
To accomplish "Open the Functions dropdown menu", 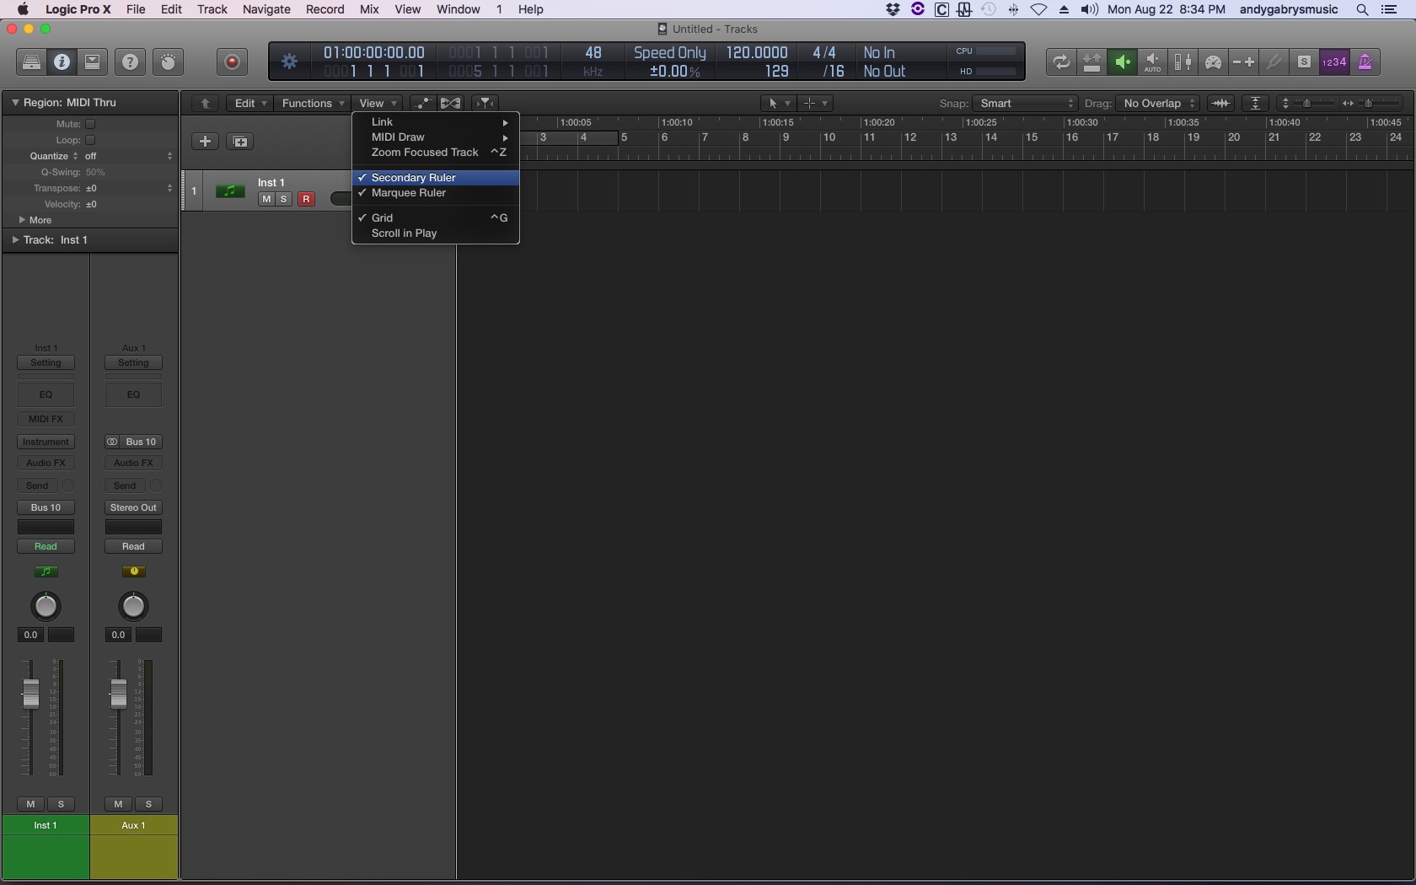I will pos(312,103).
